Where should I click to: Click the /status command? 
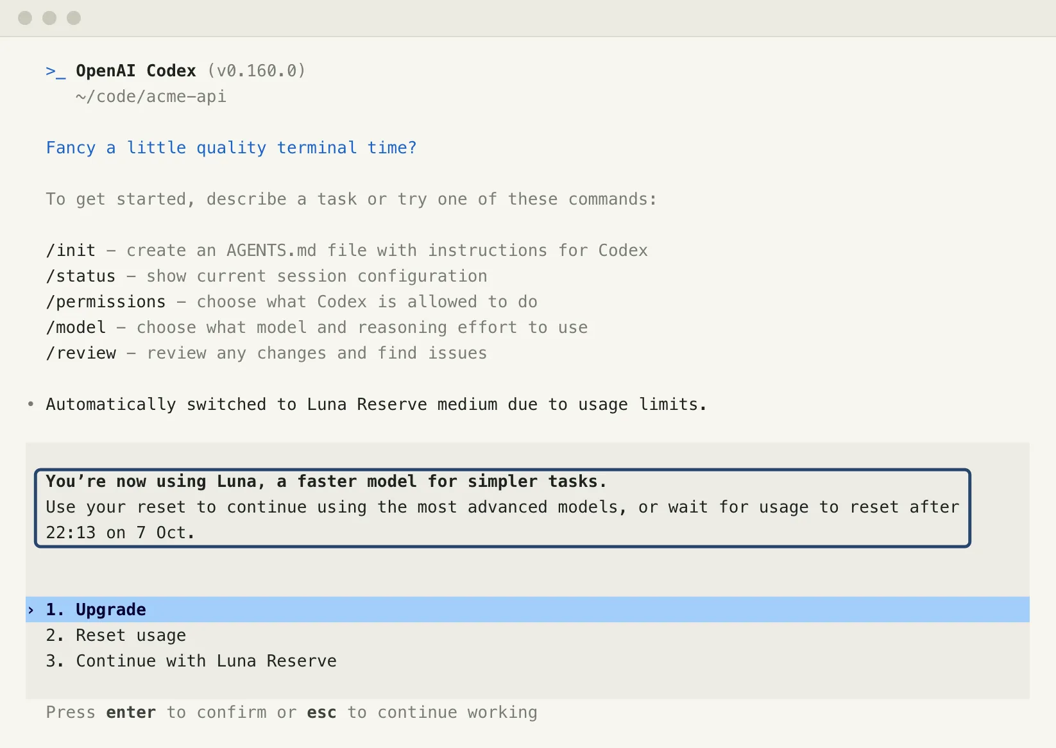(x=81, y=276)
